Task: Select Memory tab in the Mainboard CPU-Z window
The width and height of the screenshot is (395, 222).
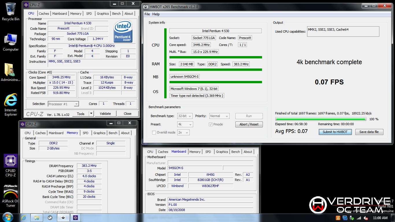Action: click(195, 152)
